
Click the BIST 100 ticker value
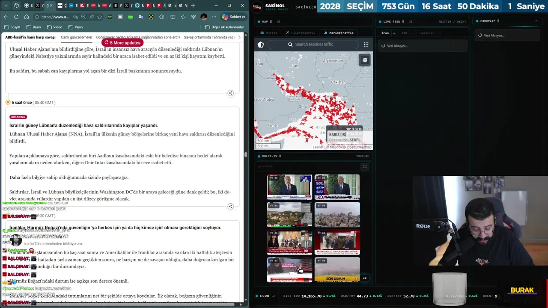tap(311, 296)
